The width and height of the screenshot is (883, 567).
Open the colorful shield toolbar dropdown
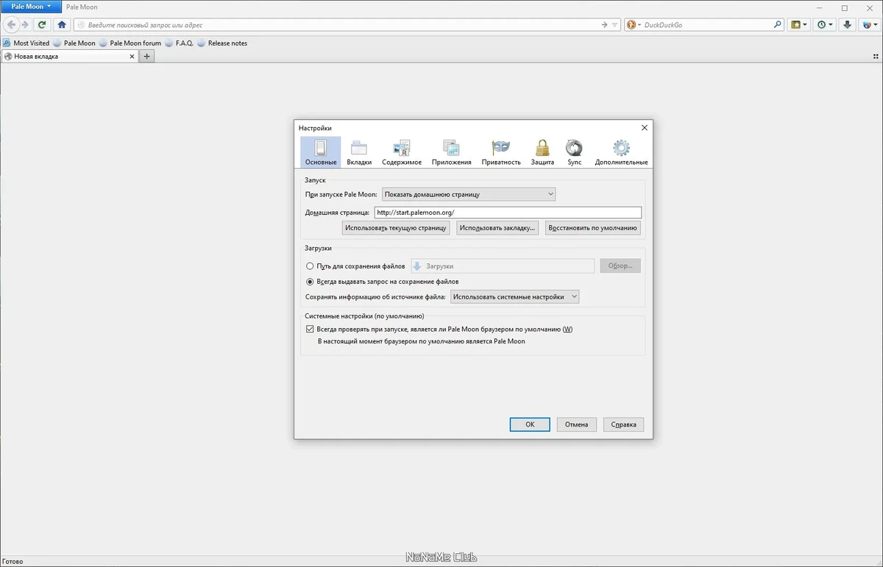coord(870,24)
